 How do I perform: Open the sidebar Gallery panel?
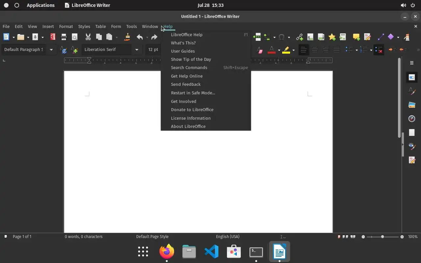[412, 105]
